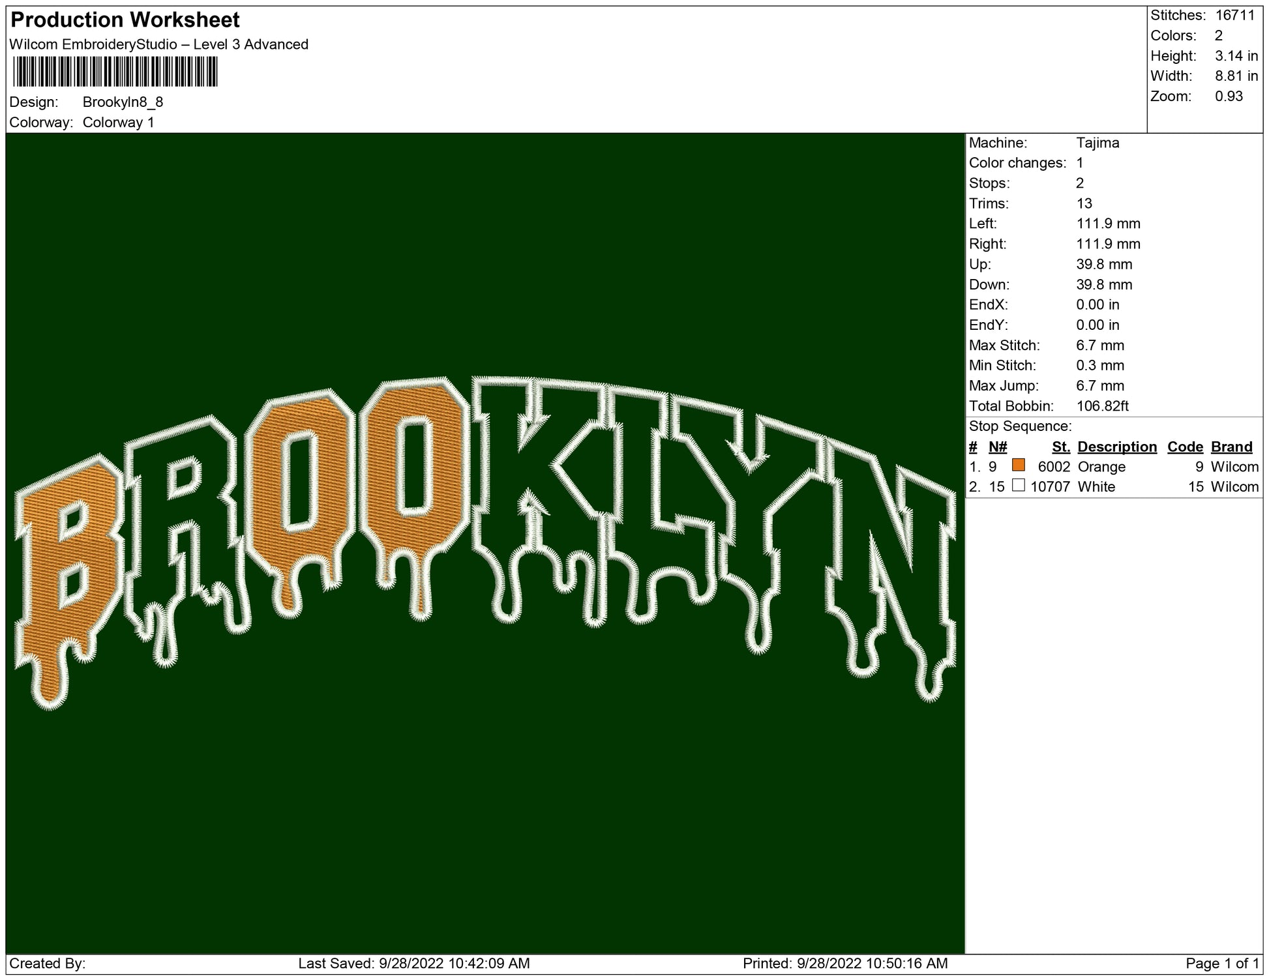Image resolution: width=1269 pixels, height=976 pixels.
Task: Click the Colorway 1 value
Action: tap(118, 123)
